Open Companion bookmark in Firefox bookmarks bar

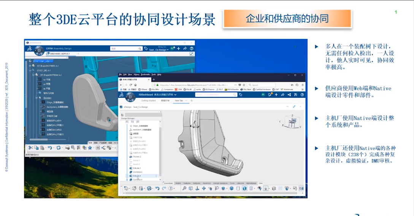point(167,89)
